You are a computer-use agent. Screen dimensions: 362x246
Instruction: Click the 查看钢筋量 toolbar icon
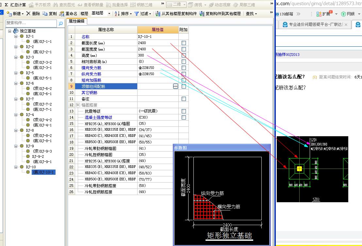(80, 5)
